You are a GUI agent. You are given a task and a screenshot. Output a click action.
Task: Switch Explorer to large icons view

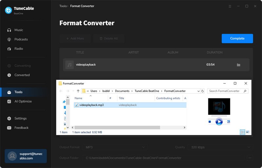click(248, 132)
